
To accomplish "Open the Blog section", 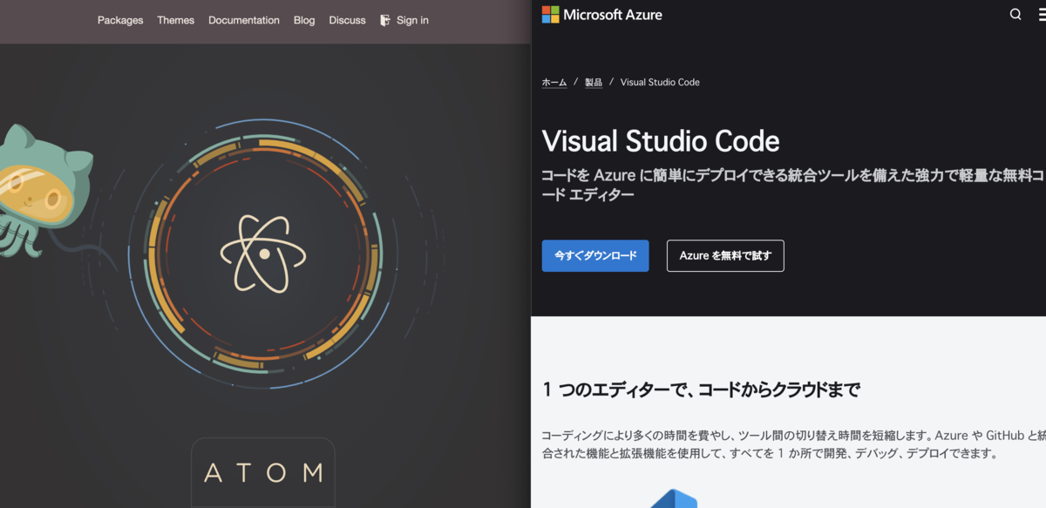I will [303, 20].
